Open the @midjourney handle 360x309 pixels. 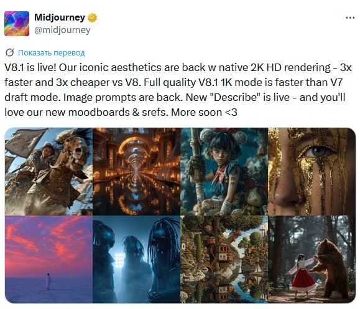point(62,30)
